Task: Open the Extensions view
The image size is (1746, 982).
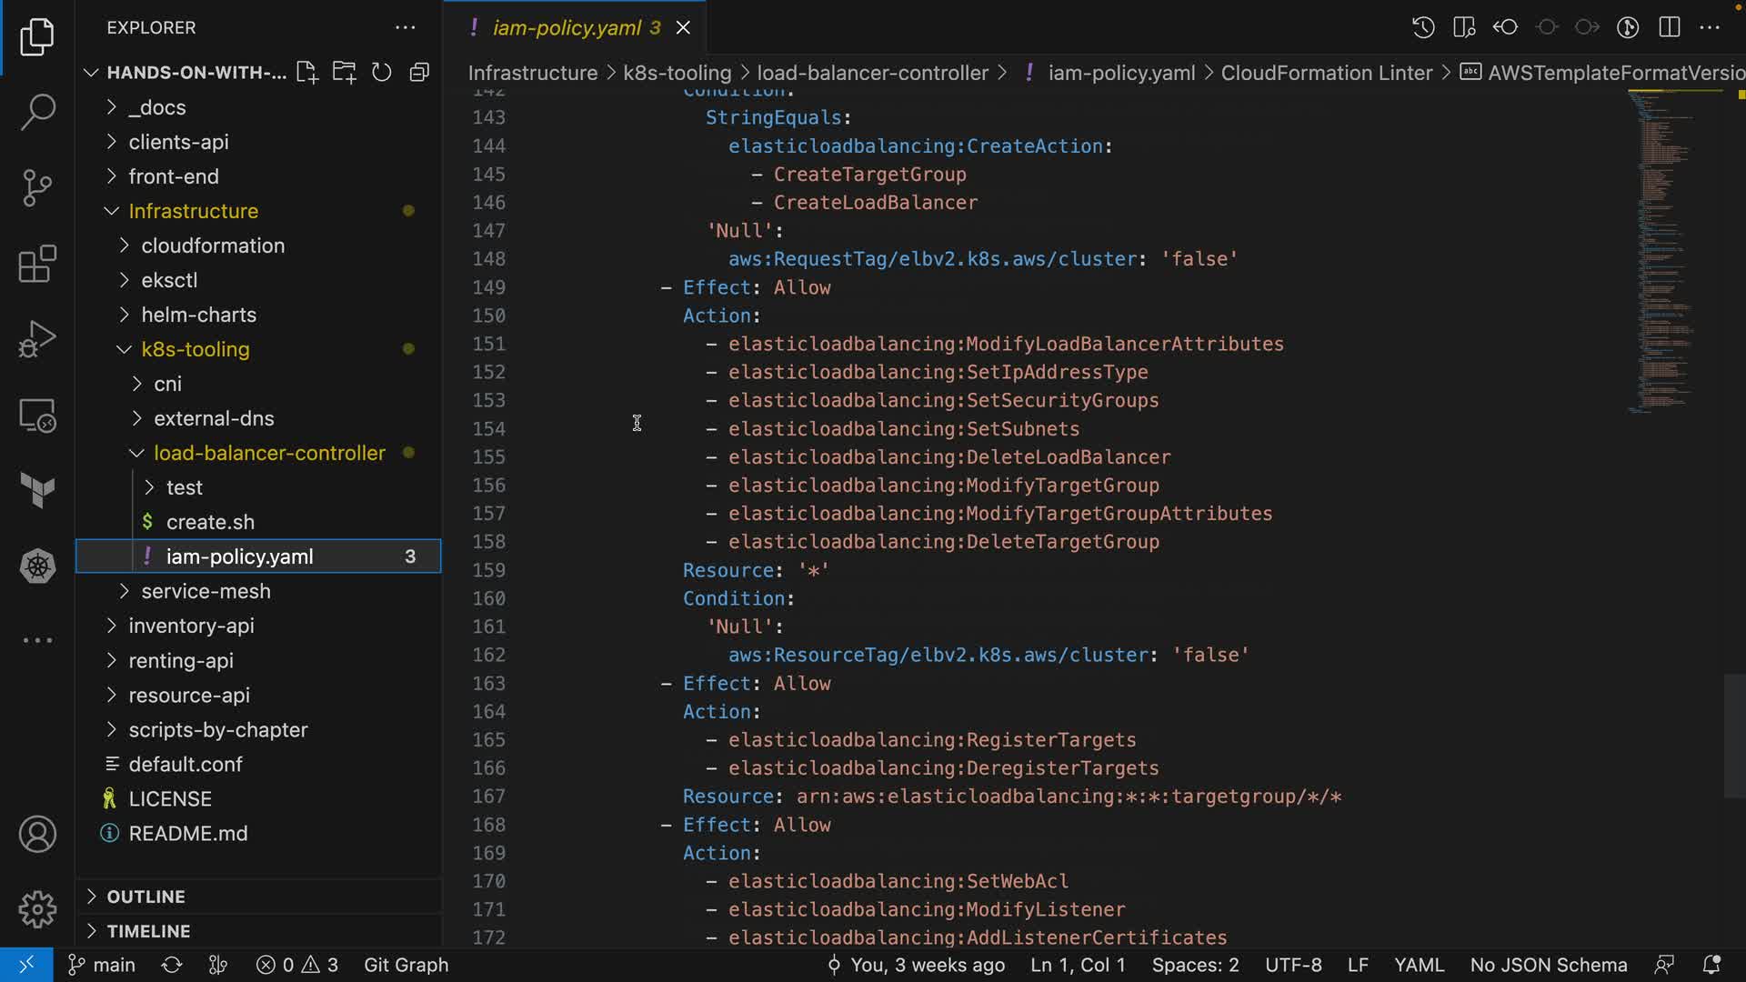Action: click(x=37, y=265)
